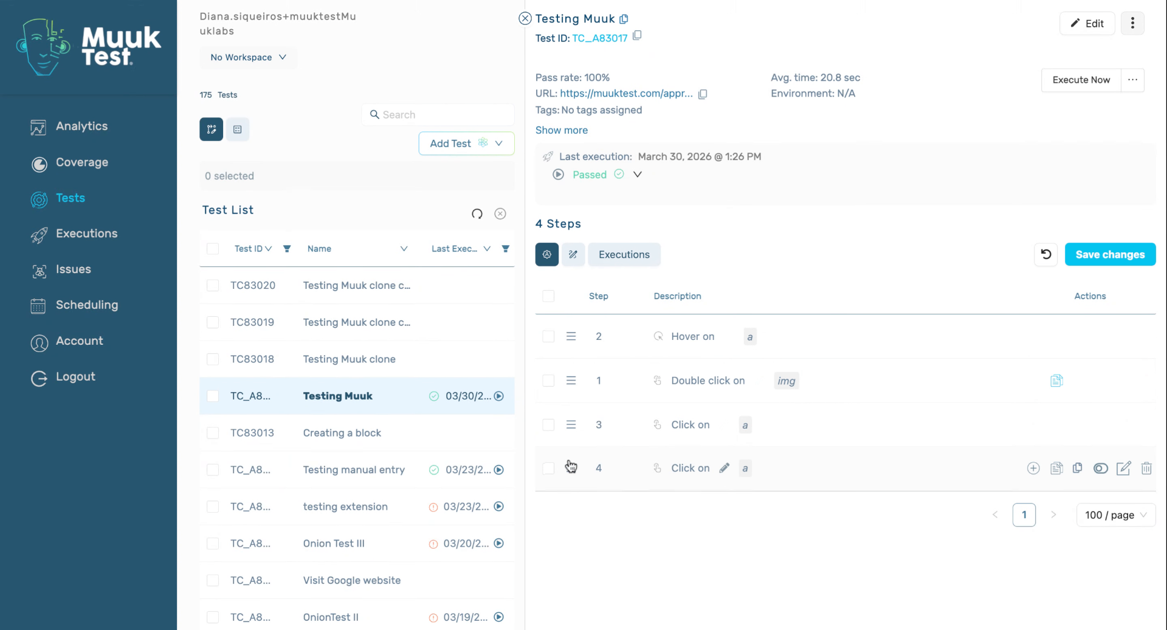The width and height of the screenshot is (1167, 630).
Task: Close the Testing Muuk detail panel
Action: point(525,18)
